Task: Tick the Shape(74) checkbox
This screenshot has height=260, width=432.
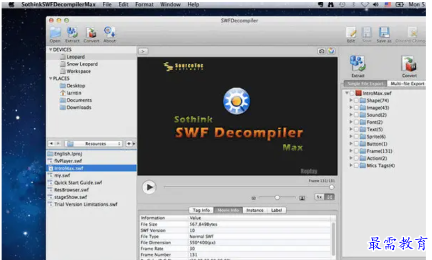Action: click(356, 100)
